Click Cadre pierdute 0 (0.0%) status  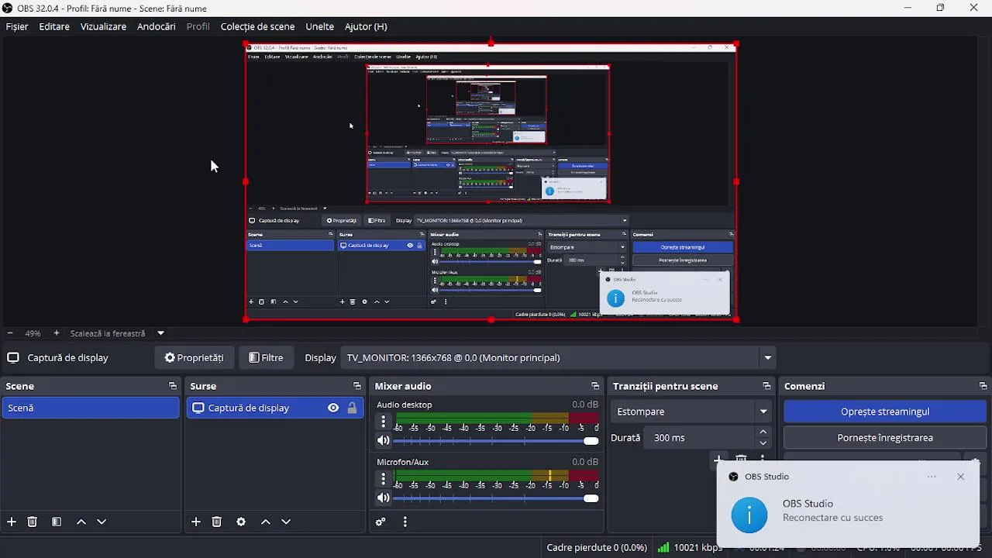[597, 547]
